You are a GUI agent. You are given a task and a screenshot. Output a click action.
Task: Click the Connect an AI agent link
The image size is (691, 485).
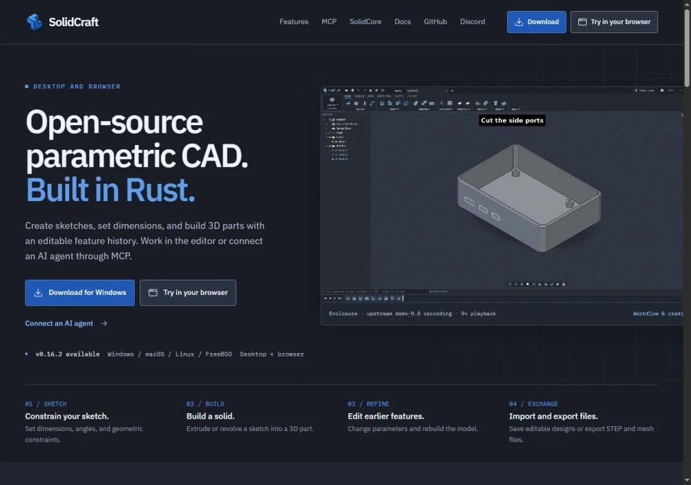coord(59,323)
